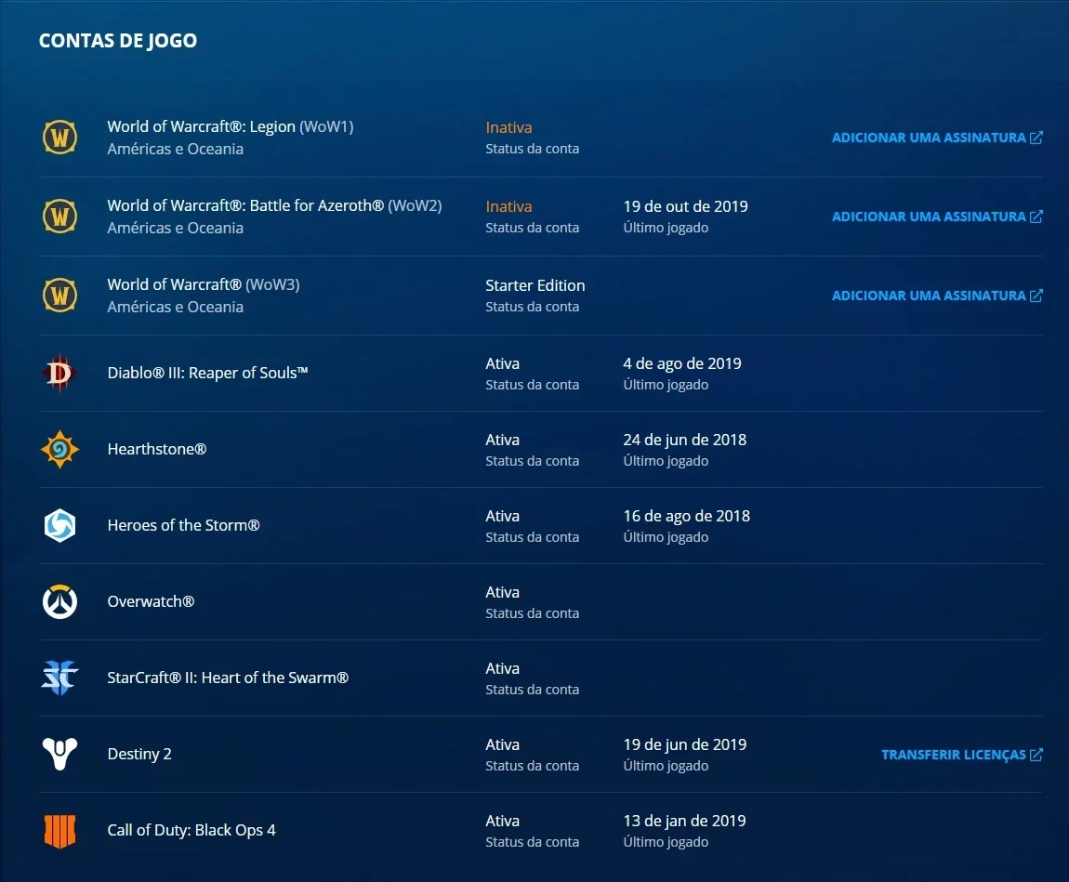Click the WoW icon beside World of Warcraft (WoW3)
Viewport: 1069px width, 882px height.
(x=60, y=296)
